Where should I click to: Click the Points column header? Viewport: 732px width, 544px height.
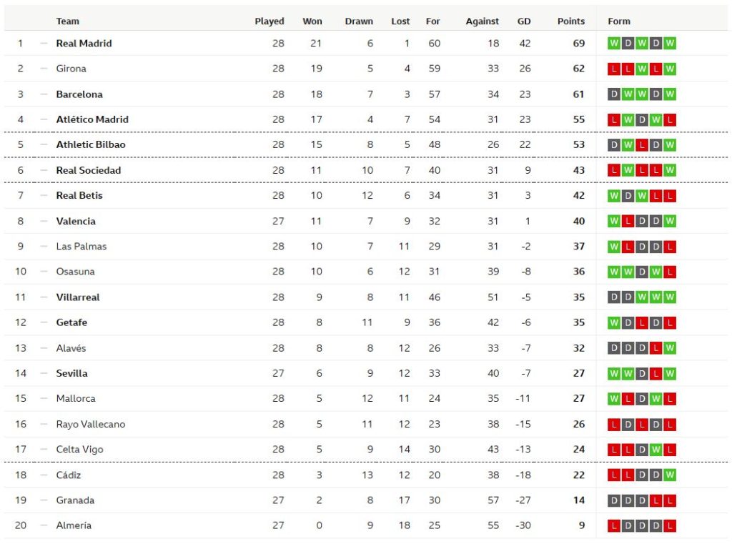570,21
